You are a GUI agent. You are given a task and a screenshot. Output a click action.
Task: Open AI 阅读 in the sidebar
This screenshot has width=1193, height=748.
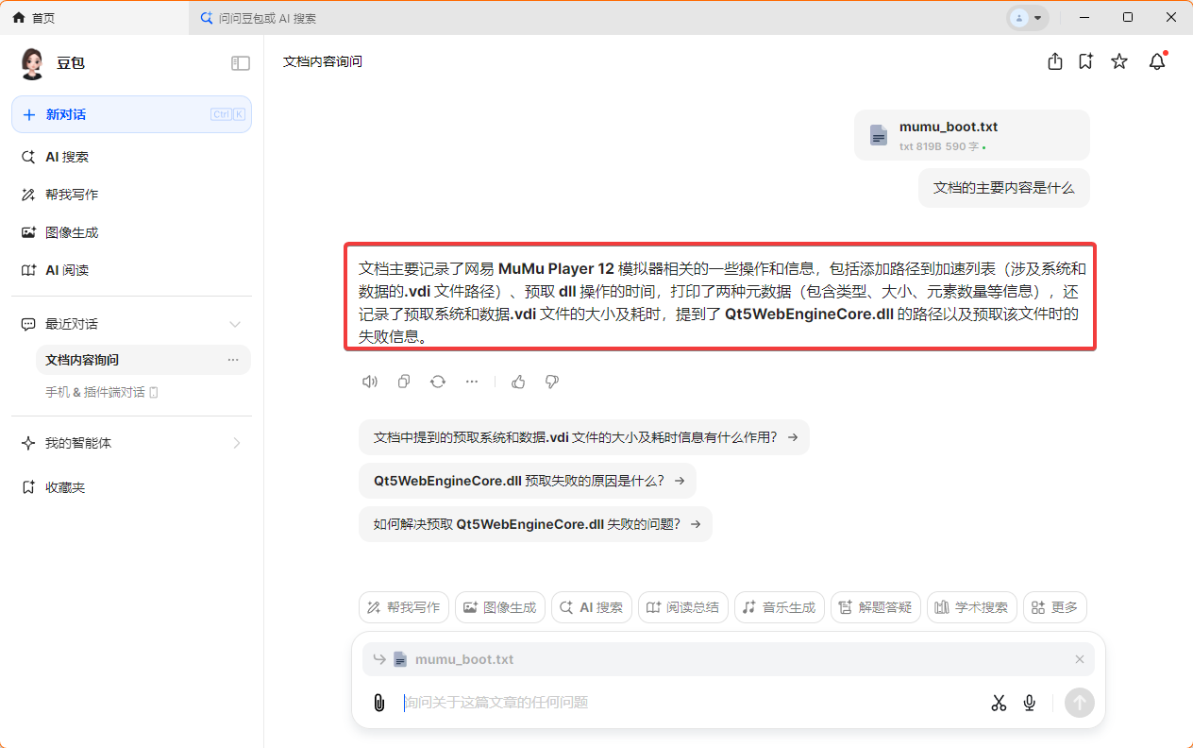click(x=131, y=270)
